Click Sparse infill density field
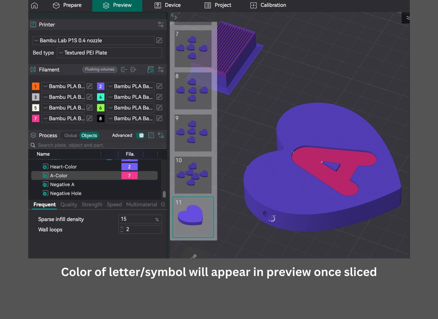This screenshot has width=438, height=319. [140, 219]
